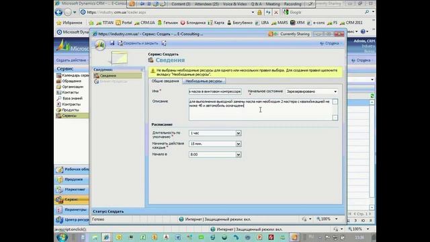Open the Маркетинг navigation section
The width and height of the screenshot is (430, 242).
(72, 190)
